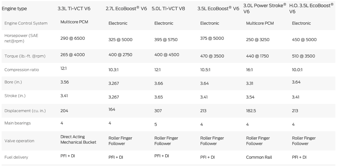Click the "Displacement (cu. in.)" row label

pyautogui.click(x=25, y=111)
